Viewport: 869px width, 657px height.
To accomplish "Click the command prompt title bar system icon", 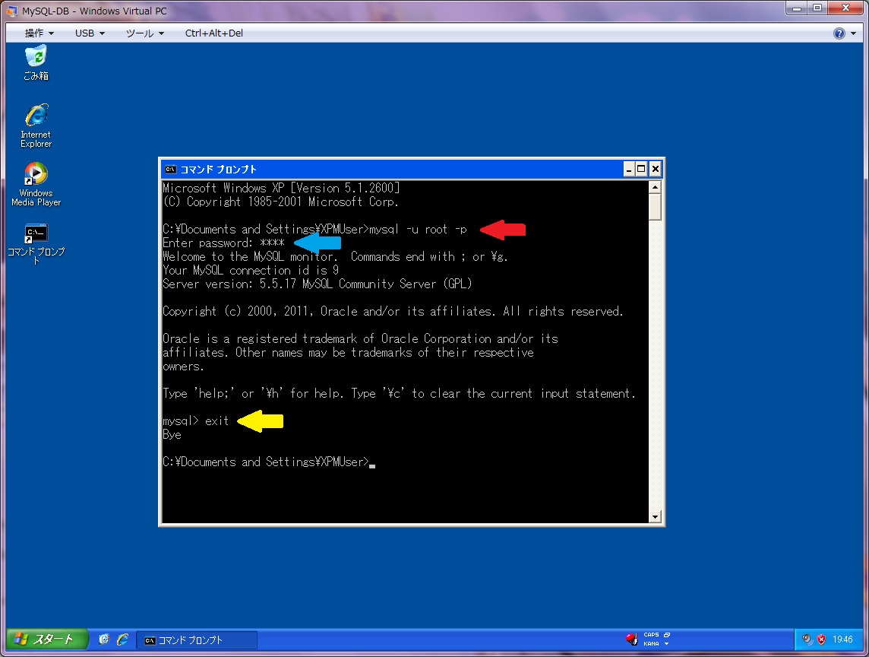I will click(171, 170).
